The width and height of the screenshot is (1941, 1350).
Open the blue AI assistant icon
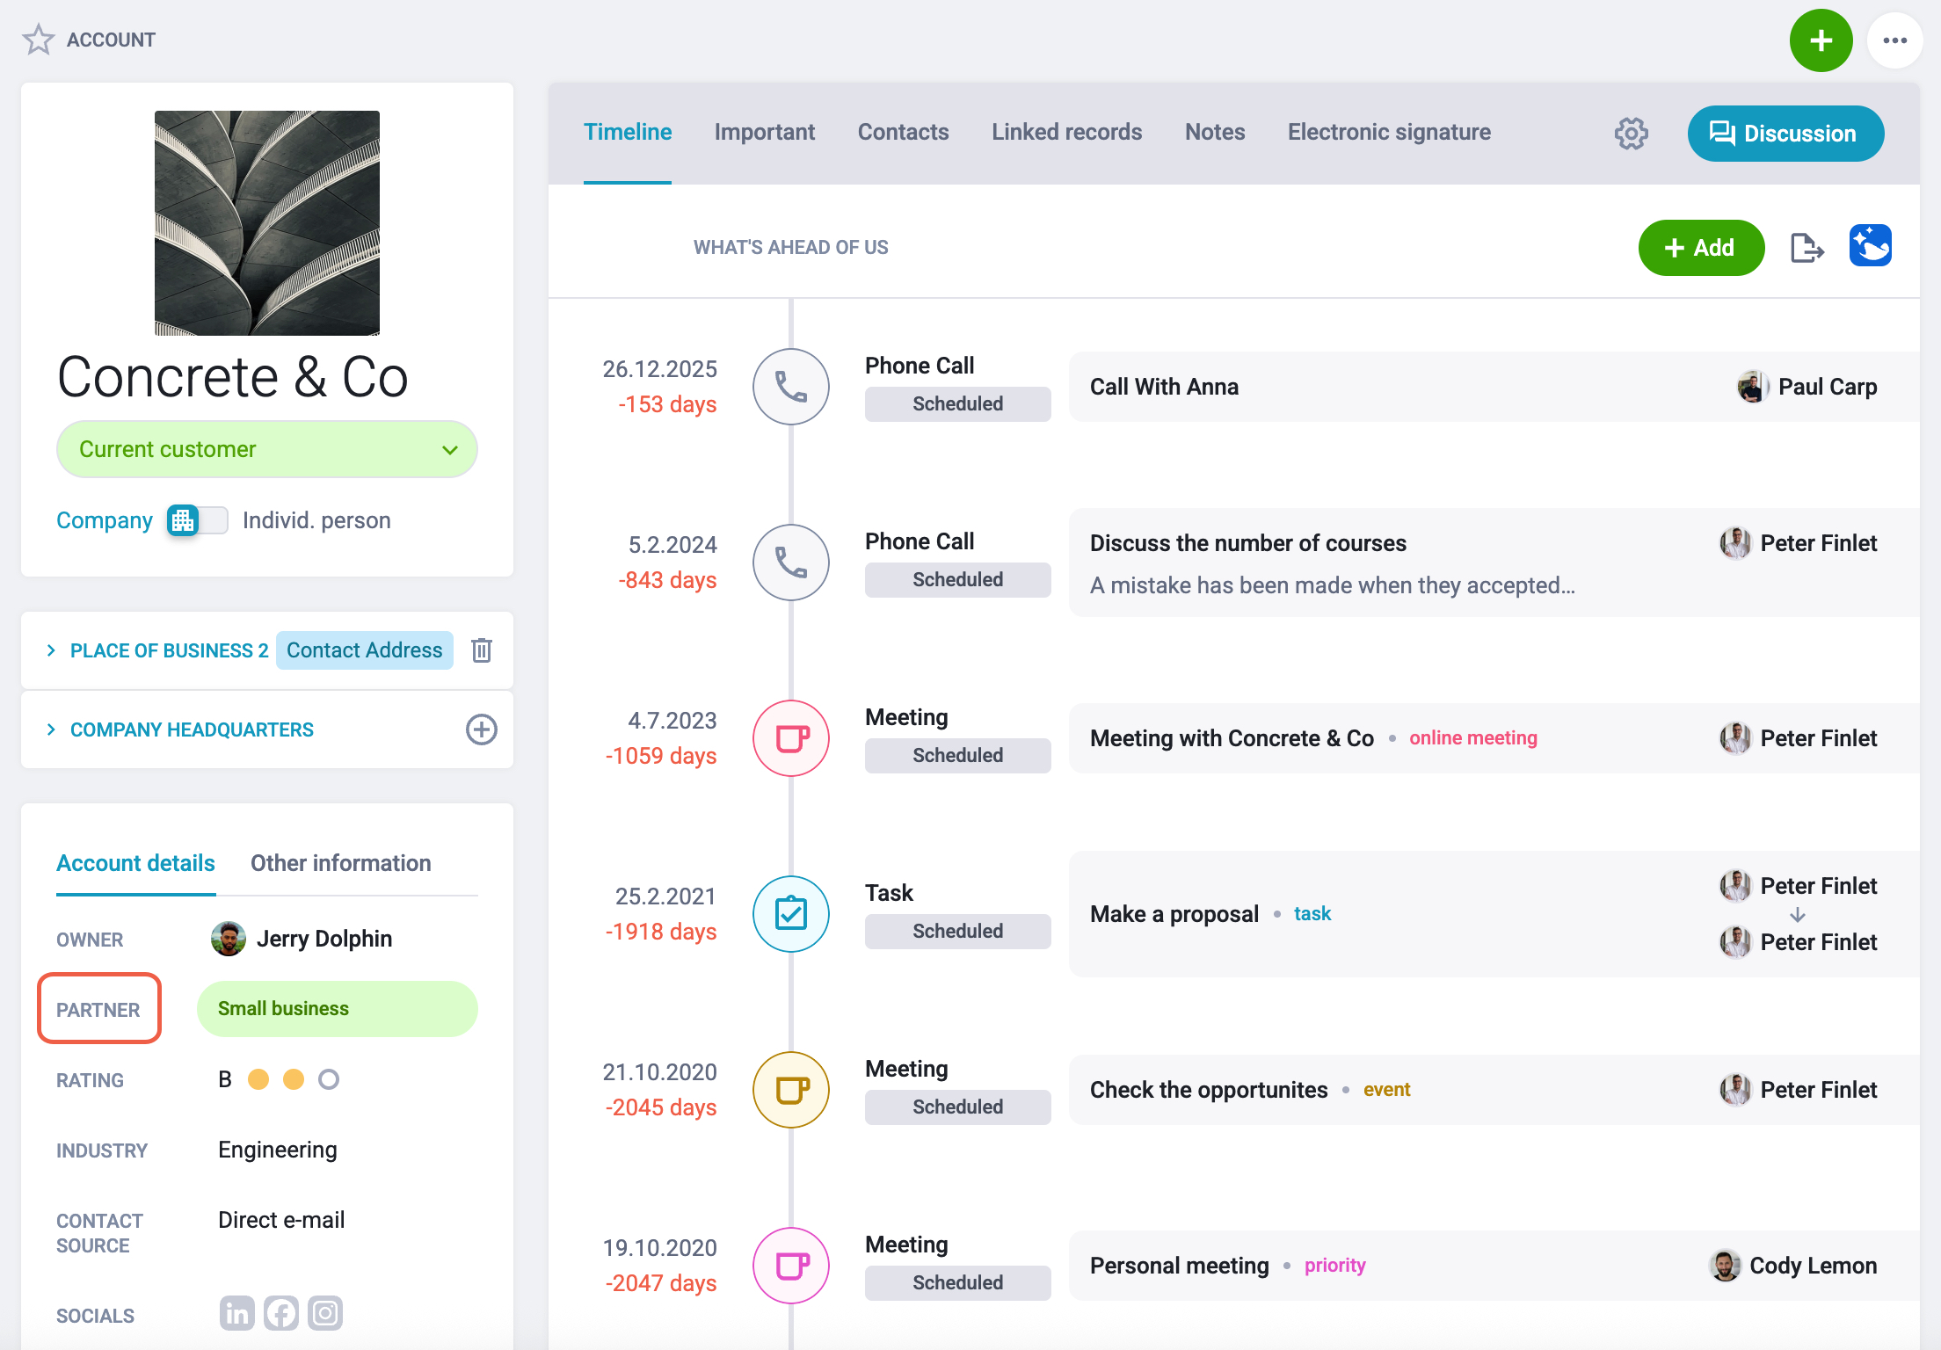pyautogui.click(x=1870, y=246)
